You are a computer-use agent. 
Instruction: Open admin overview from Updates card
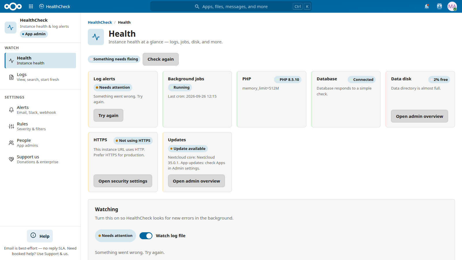coord(196,181)
